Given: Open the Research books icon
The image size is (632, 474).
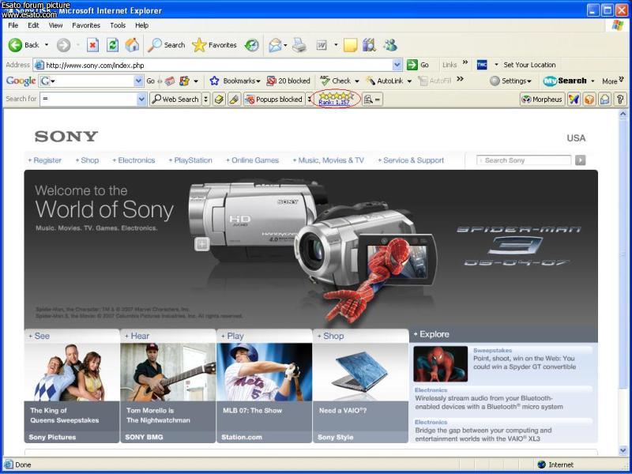Looking at the screenshot, I should [x=369, y=45].
